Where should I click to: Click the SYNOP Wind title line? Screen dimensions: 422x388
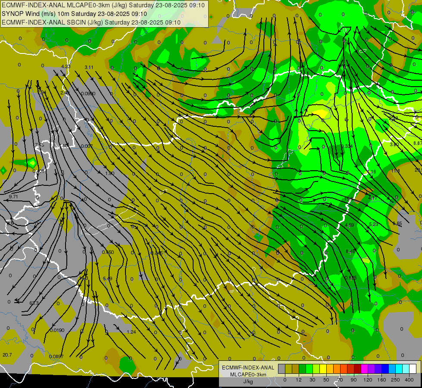74,14
